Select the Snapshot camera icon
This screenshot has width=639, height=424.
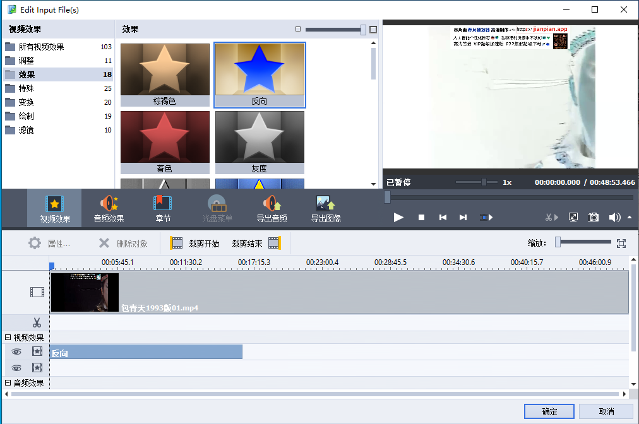pyautogui.click(x=593, y=217)
